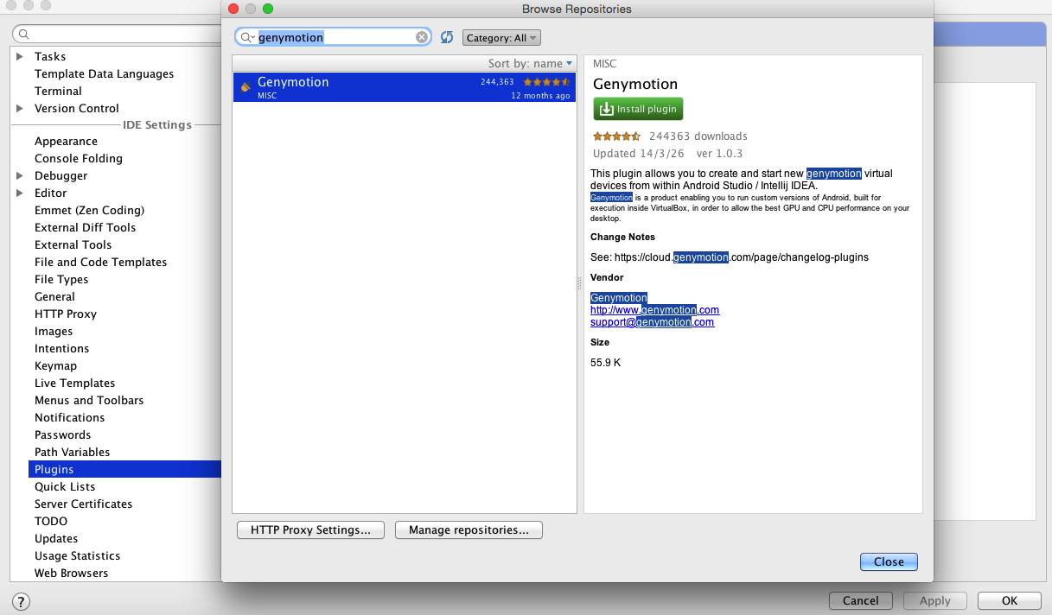Click the support@genymotion.com email link
The height and width of the screenshot is (615, 1052).
click(x=652, y=322)
